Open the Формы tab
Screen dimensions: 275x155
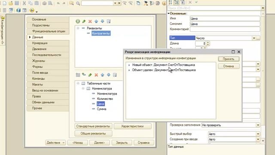(48, 67)
